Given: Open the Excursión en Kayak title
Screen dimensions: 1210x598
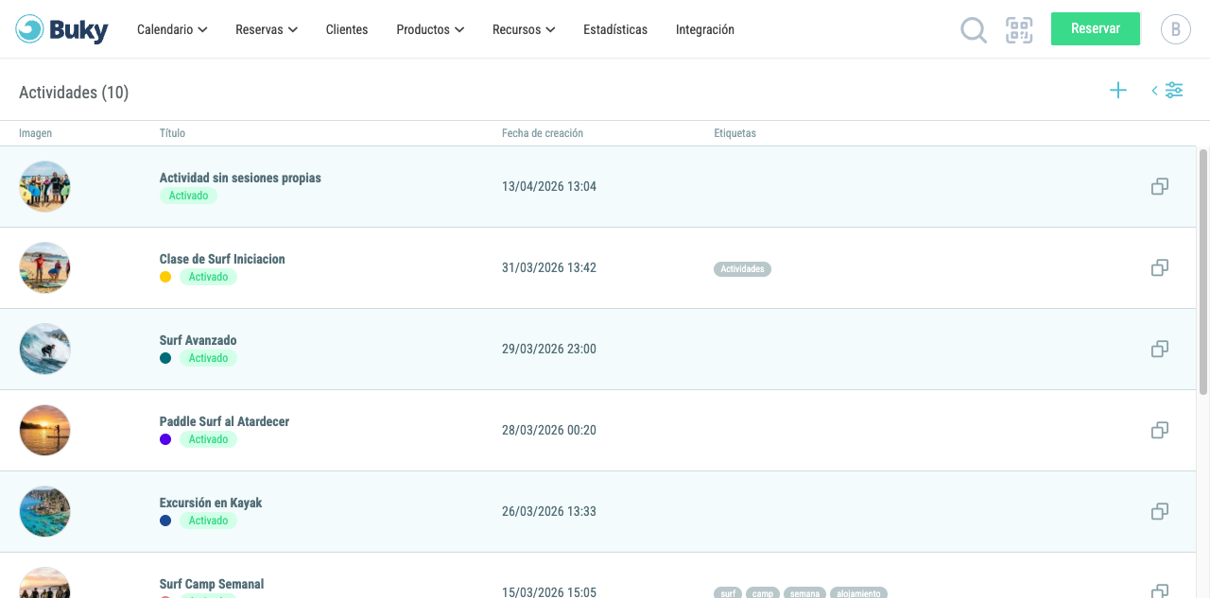Looking at the screenshot, I should click(211, 503).
